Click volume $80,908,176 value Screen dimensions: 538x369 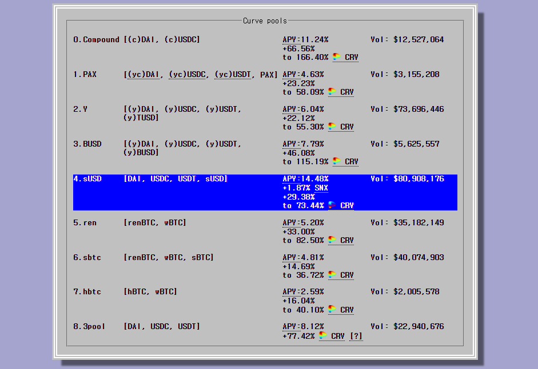click(x=419, y=179)
